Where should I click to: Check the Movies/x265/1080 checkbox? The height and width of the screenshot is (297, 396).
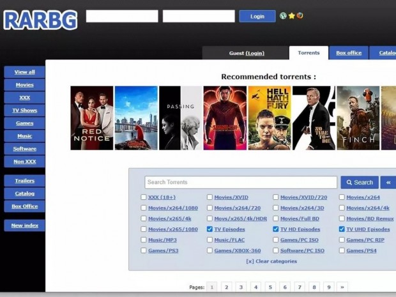click(144, 229)
